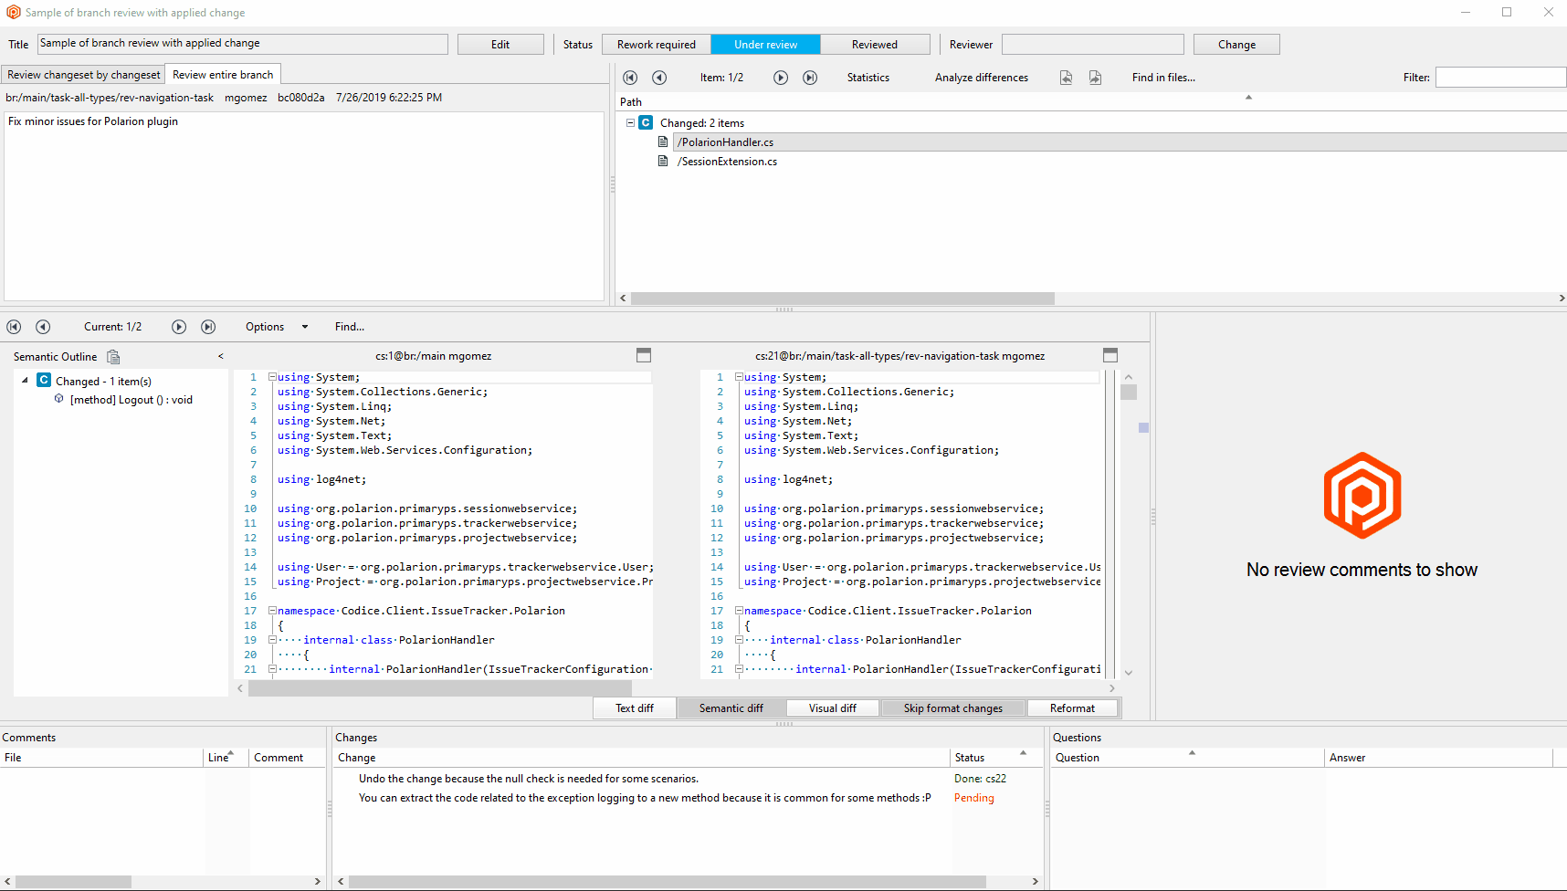Click inside the Filter input field
Viewport: 1567px width, 891px height.
[x=1499, y=78]
